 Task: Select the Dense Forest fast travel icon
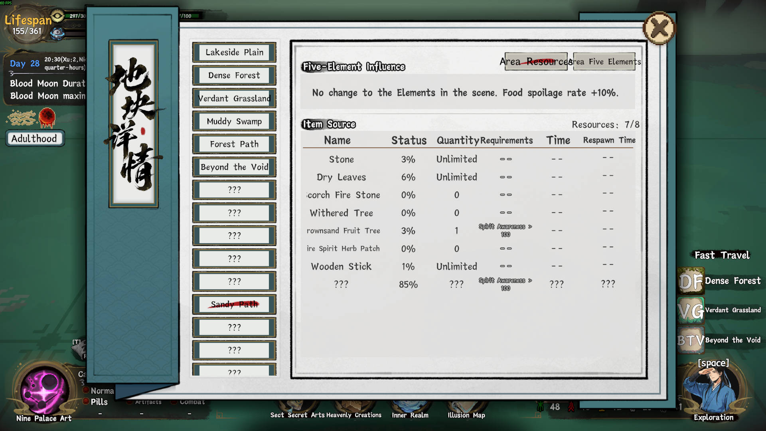pyautogui.click(x=691, y=281)
